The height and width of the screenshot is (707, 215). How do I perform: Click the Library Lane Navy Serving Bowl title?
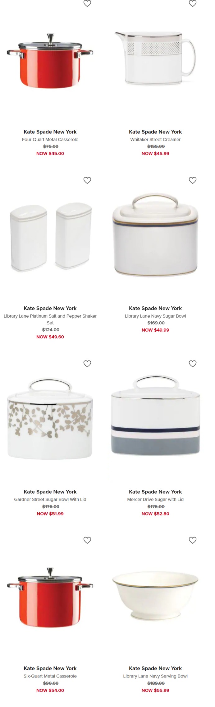click(155, 676)
